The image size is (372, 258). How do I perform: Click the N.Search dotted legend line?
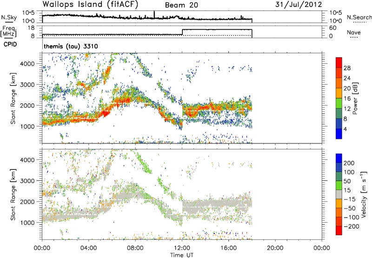pyautogui.click(x=360, y=22)
